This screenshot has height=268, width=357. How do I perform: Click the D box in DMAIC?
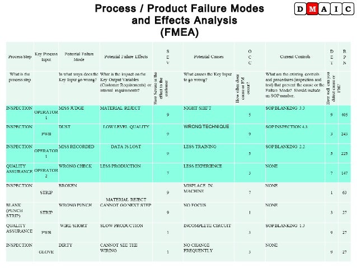300,9
